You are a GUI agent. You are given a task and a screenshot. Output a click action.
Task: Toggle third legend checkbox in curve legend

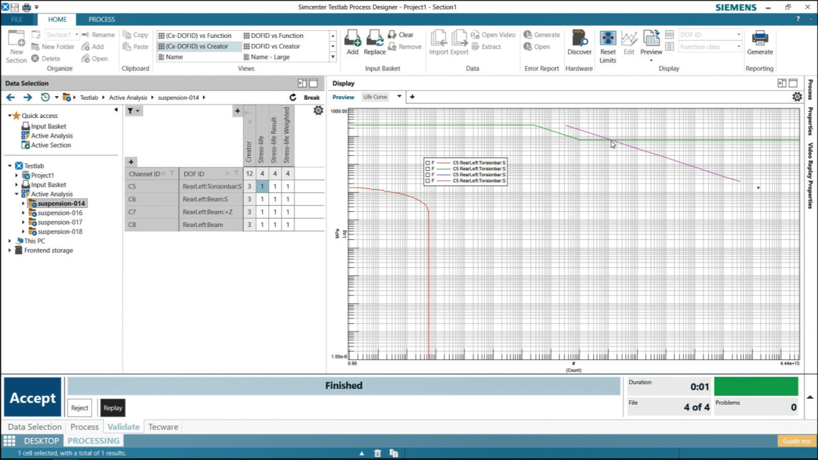(x=428, y=175)
